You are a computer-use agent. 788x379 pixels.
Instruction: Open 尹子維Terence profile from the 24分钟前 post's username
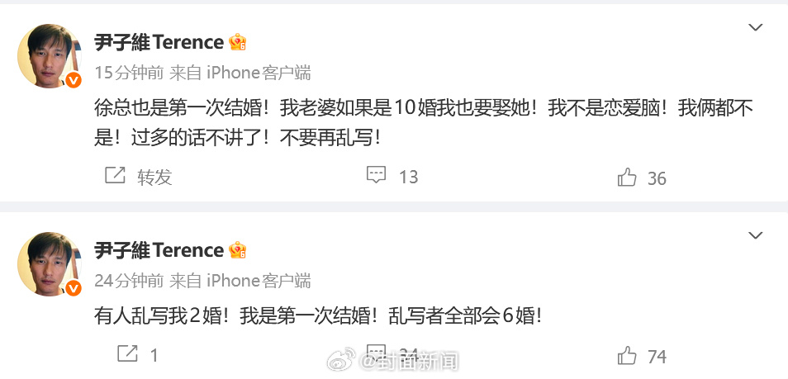click(x=159, y=250)
